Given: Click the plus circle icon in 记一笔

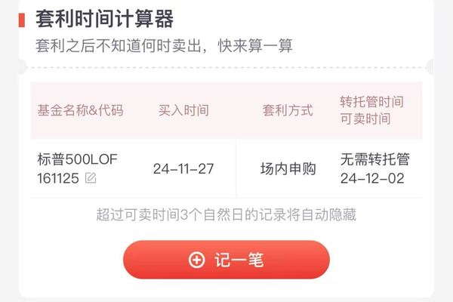Looking at the screenshot, I should pos(197,260).
